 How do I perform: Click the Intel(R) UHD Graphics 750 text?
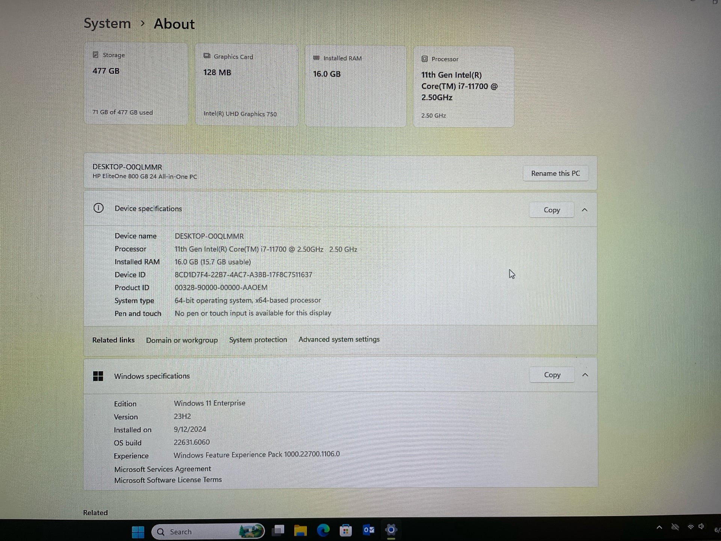point(240,113)
